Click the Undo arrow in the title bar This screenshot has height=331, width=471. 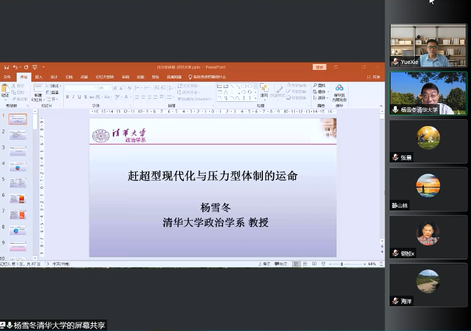click(14, 67)
